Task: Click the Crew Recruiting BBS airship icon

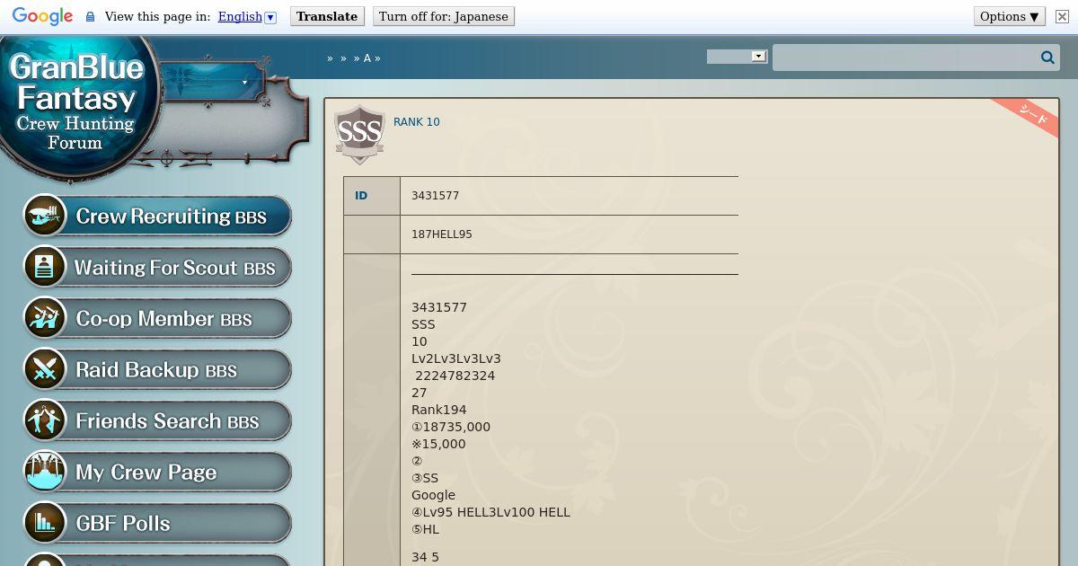Action: pos(45,216)
